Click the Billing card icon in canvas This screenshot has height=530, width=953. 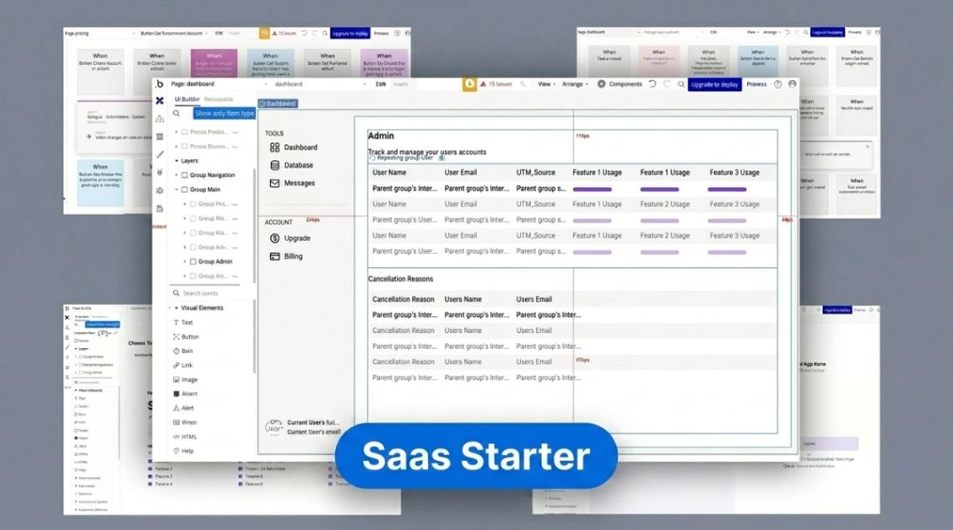(x=275, y=257)
